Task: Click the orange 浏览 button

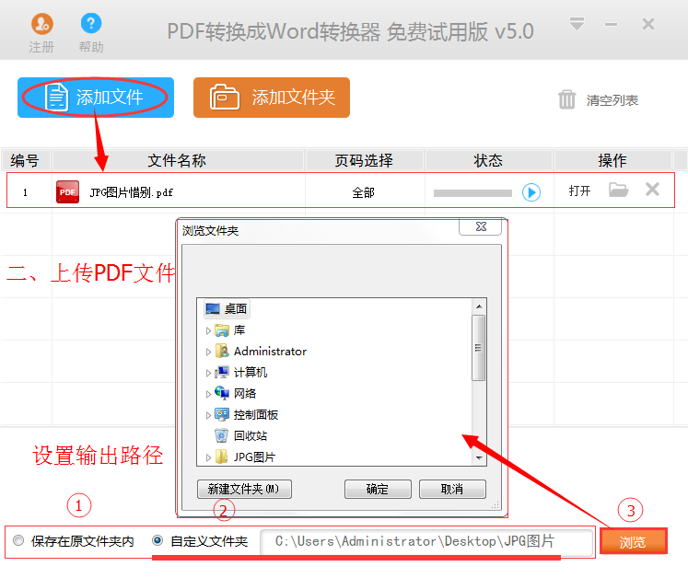Action: (633, 541)
